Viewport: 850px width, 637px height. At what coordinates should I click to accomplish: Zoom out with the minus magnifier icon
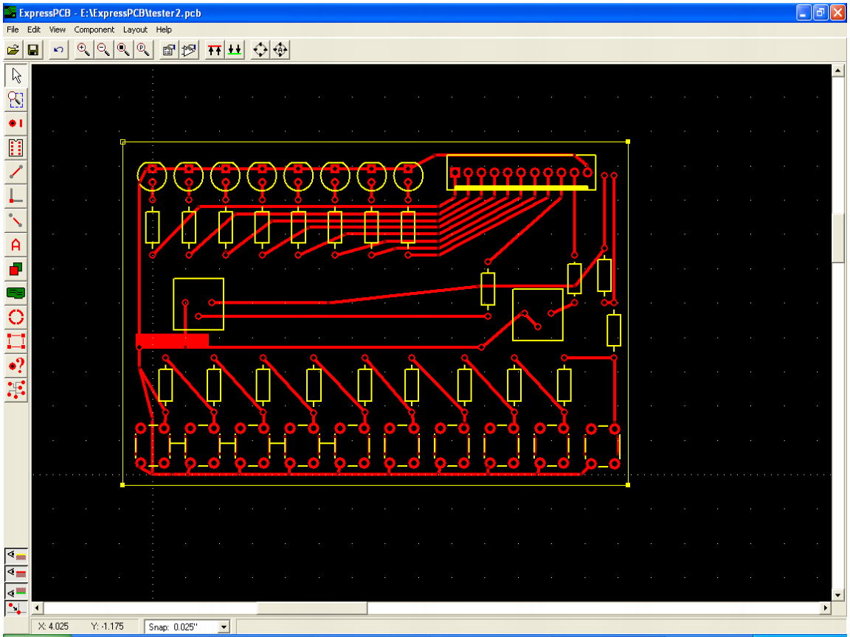click(103, 50)
